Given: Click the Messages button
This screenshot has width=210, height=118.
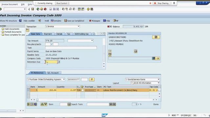Looking at the screenshot, I should [94, 21].
